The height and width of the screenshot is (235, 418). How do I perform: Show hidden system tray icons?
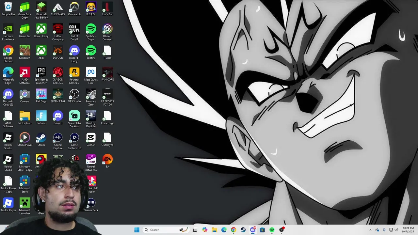pos(370,230)
